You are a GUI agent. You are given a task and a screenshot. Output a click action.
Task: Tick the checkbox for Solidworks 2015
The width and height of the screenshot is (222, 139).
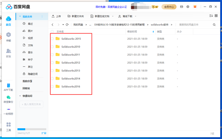[52, 39]
